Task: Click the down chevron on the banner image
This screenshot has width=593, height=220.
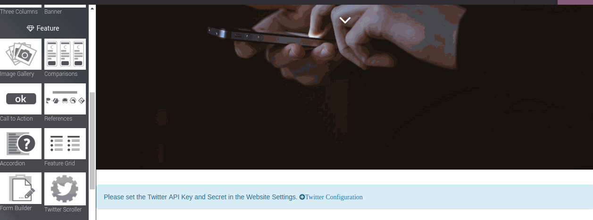Action: pos(345,20)
